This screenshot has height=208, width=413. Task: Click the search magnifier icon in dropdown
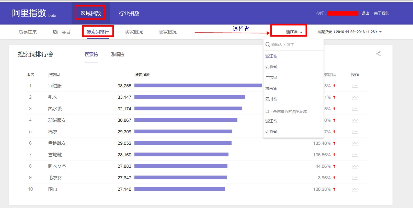coord(268,45)
